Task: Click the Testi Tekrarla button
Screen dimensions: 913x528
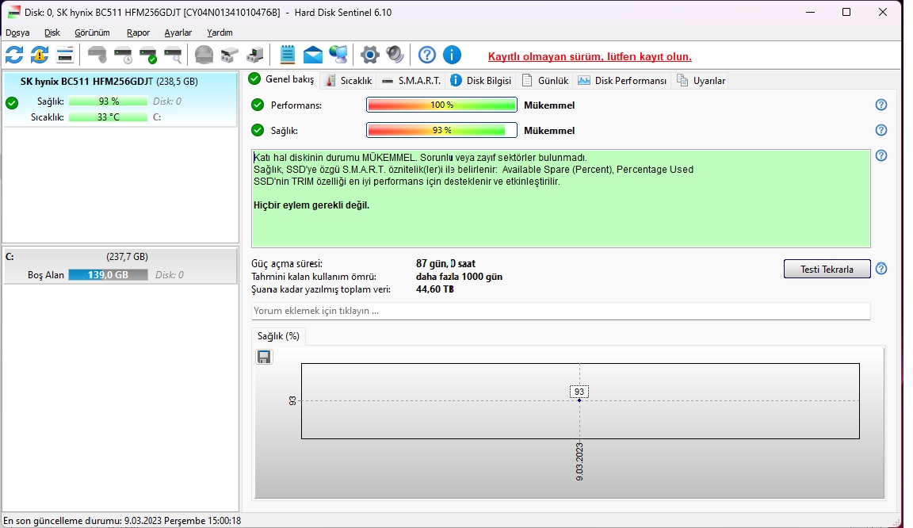Action: click(827, 269)
